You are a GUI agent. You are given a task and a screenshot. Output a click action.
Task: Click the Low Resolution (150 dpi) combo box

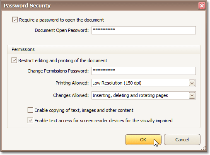[144, 83]
